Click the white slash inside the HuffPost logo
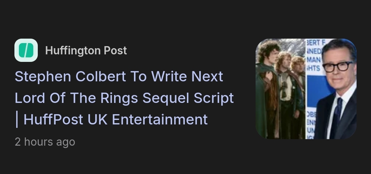This screenshot has height=174, width=371. (26, 50)
